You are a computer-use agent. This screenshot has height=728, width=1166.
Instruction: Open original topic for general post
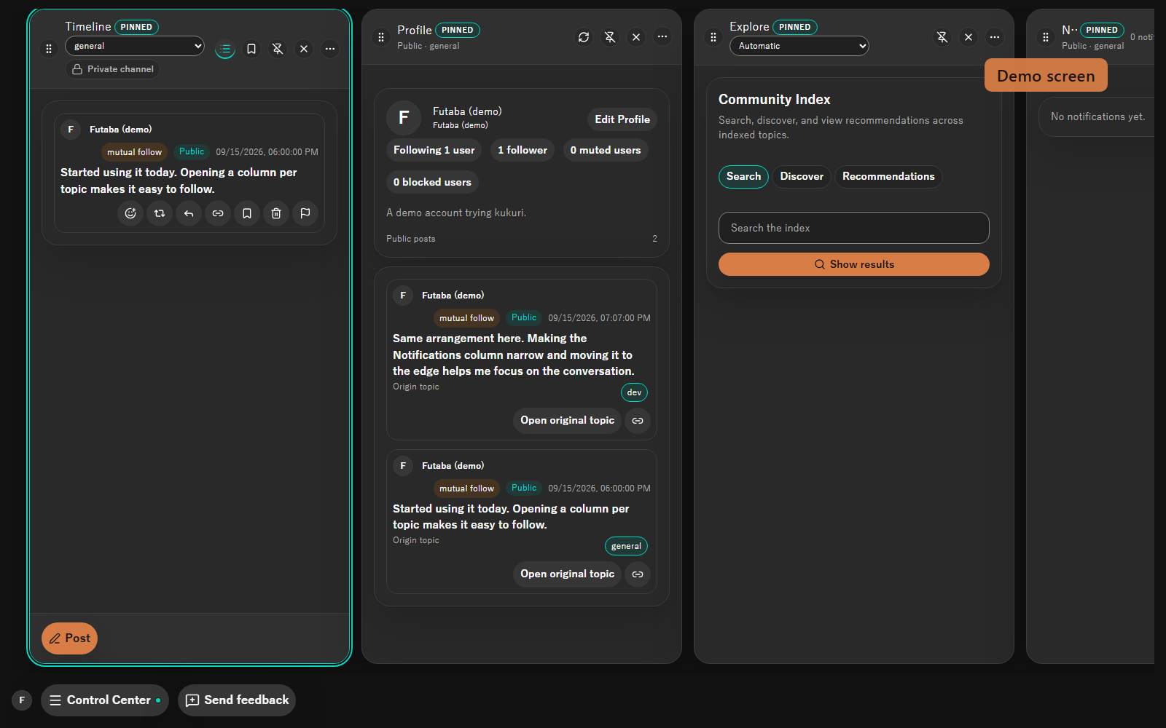tap(567, 574)
